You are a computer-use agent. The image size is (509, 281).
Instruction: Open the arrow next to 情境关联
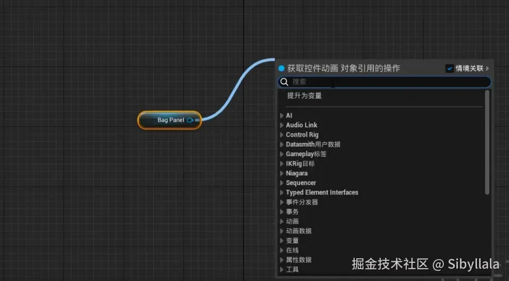(x=487, y=69)
